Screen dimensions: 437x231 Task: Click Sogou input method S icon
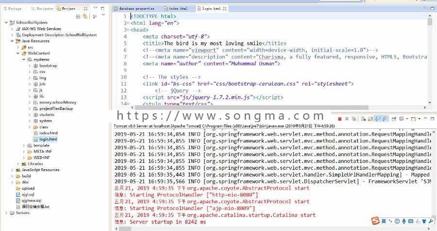pos(375,221)
